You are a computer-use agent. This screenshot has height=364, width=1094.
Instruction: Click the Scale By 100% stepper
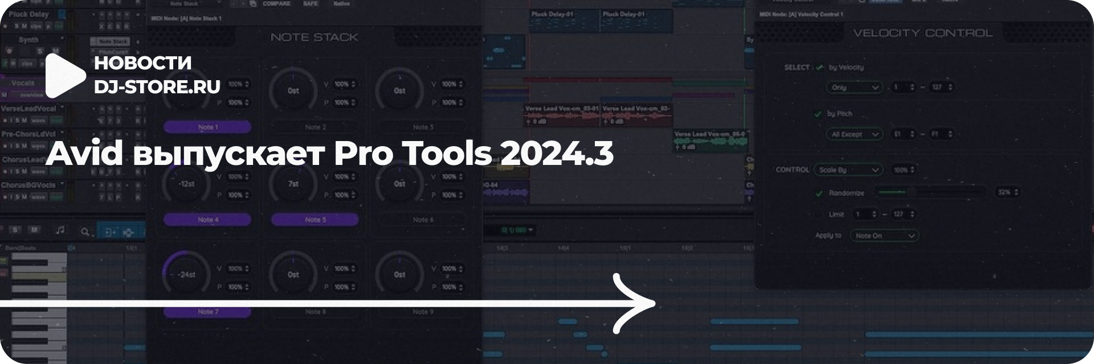[904, 170]
